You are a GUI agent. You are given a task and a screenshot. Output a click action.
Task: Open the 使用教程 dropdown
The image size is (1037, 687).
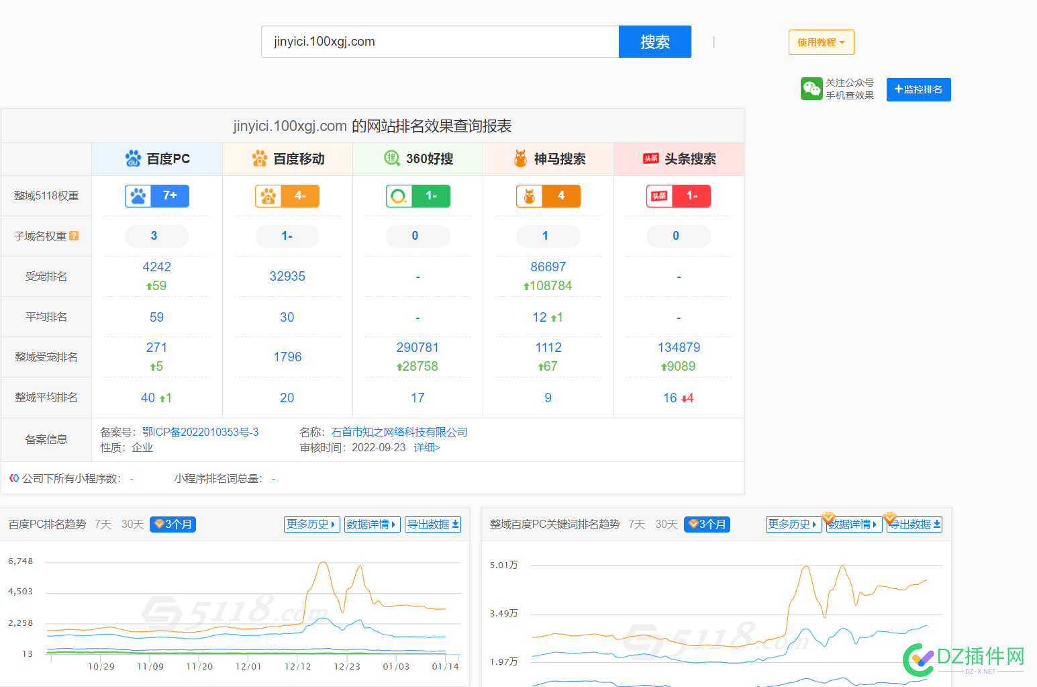[x=822, y=42]
